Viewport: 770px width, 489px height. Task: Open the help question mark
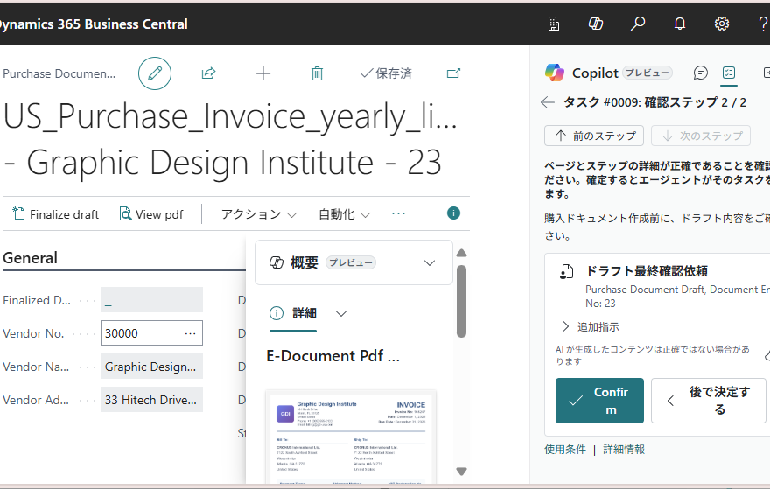coord(764,24)
